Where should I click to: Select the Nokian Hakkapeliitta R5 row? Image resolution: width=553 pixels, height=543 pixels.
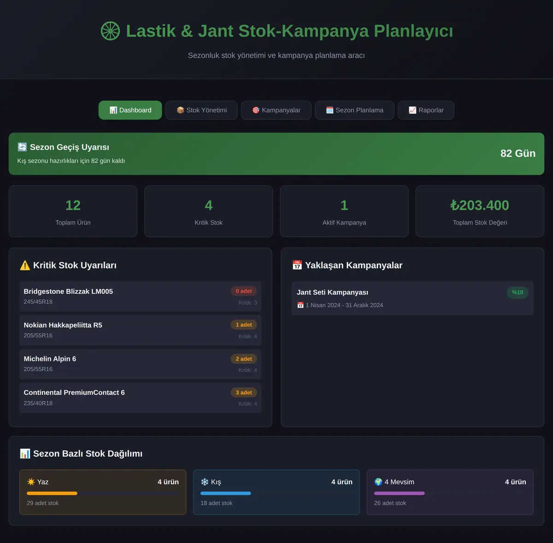pyautogui.click(x=141, y=330)
